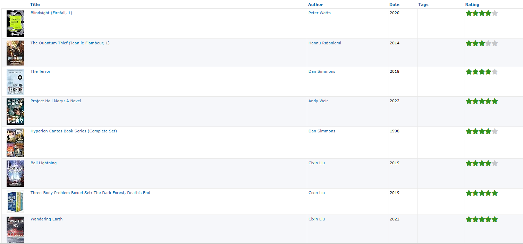
Task: Open author link Peter Watts
Action: pyautogui.click(x=320, y=13)
